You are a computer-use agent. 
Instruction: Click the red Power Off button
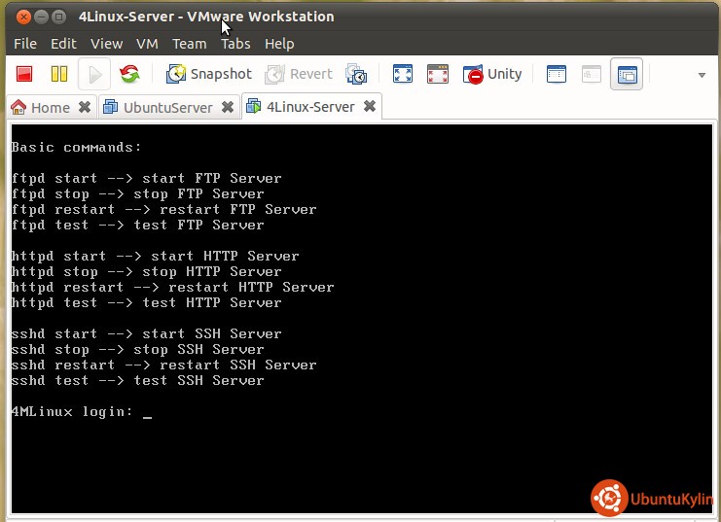25,74
